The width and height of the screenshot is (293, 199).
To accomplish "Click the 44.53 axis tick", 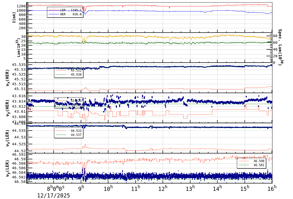I will [20, 137].
